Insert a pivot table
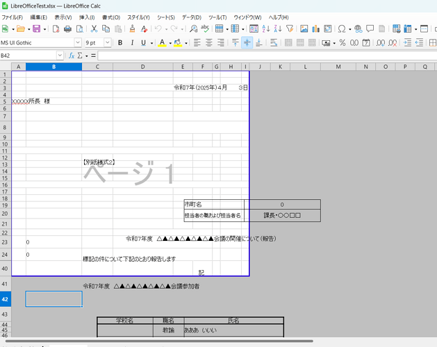This screenshot has width=437, height=347. [328, 28]
